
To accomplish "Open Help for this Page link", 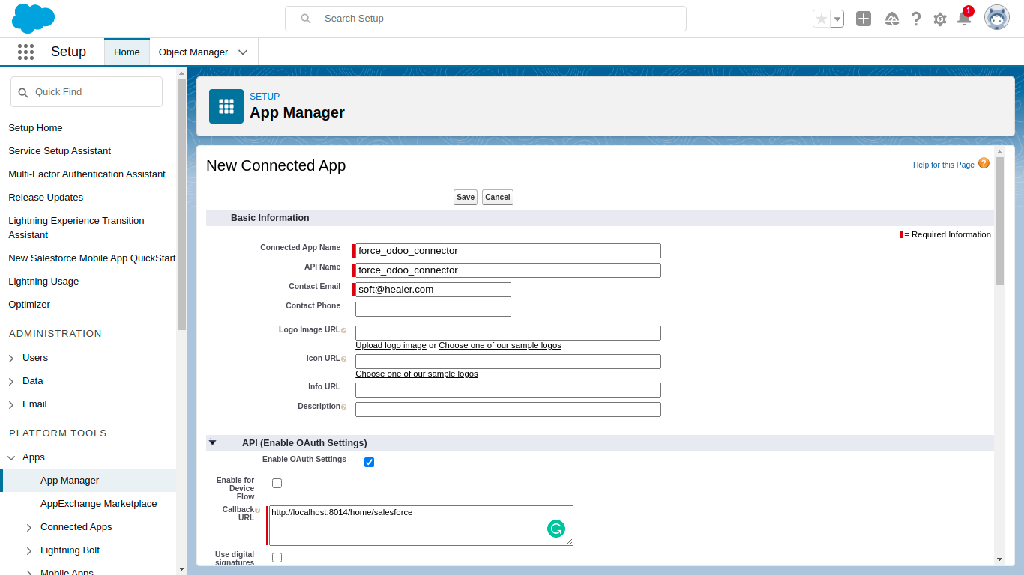I will tap(944, 165).
